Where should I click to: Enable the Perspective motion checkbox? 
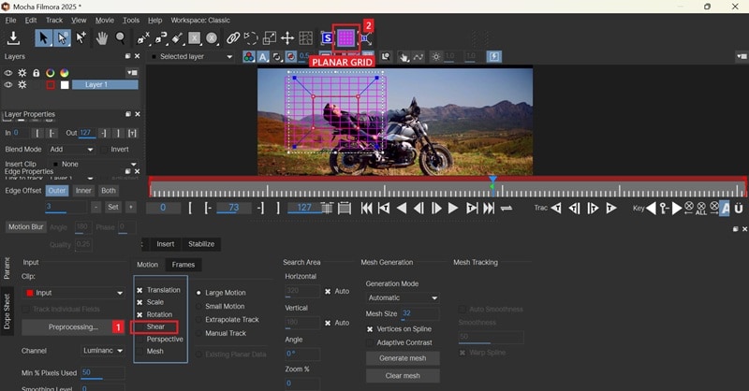tap(140, 340)
